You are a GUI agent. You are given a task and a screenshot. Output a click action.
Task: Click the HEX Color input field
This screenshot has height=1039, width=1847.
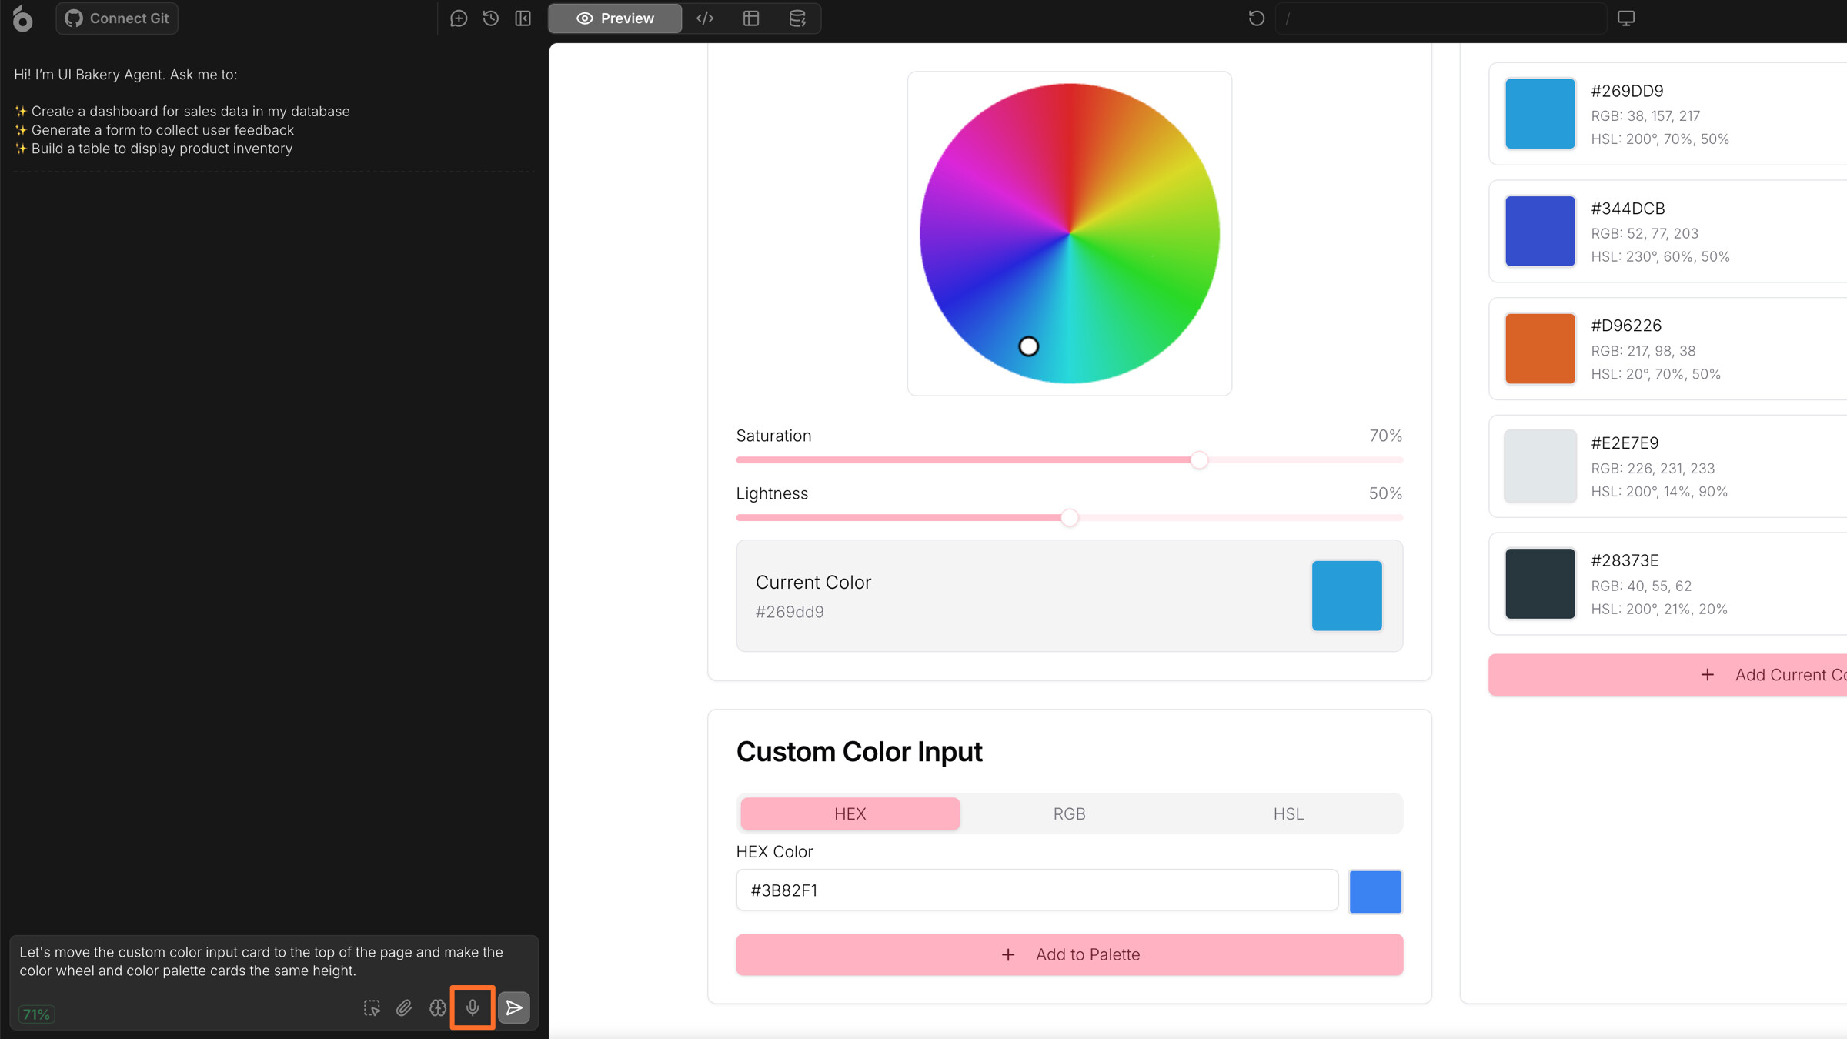[x=1037, y=890]
